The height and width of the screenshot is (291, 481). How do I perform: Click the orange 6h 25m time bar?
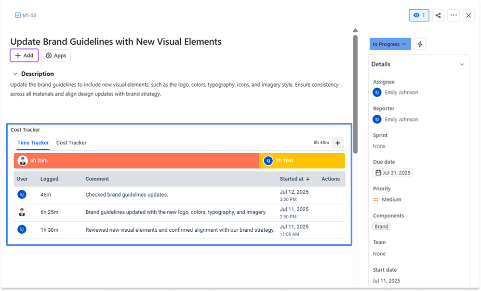[136, 161]
